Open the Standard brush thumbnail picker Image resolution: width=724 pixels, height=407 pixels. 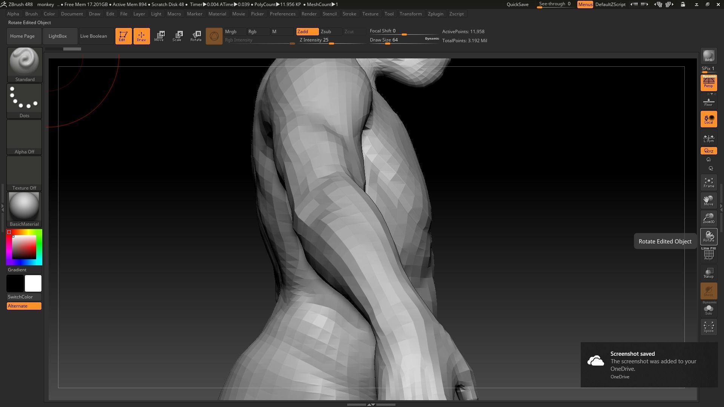(25, 64)
